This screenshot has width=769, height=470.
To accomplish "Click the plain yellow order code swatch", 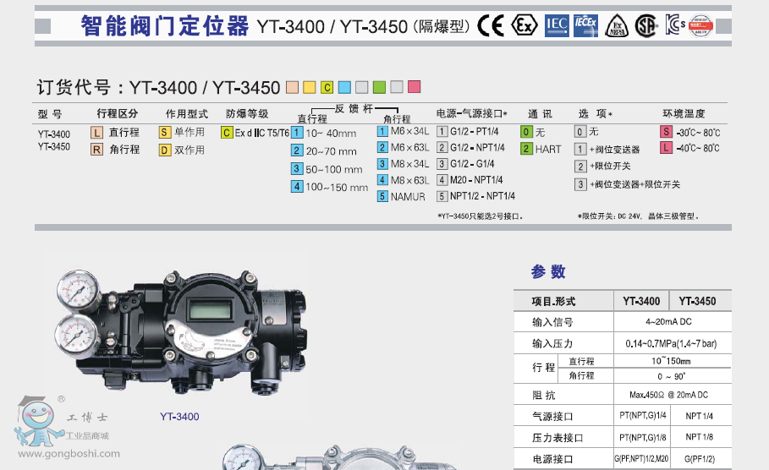I will coord(310,87).
